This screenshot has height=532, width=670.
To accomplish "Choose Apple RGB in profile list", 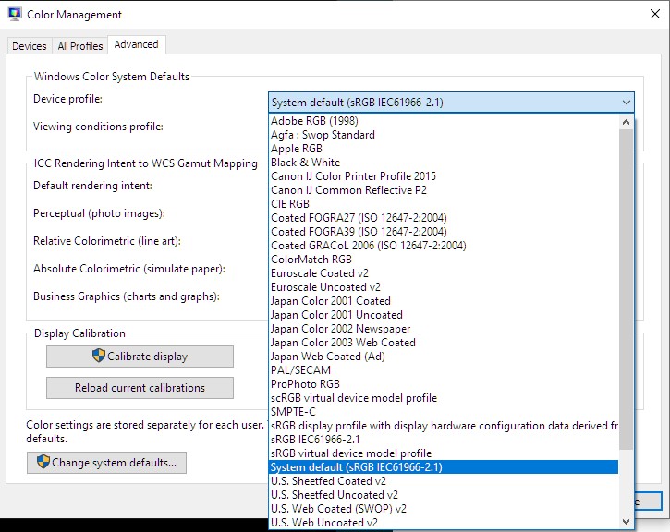I will (297, 149).
